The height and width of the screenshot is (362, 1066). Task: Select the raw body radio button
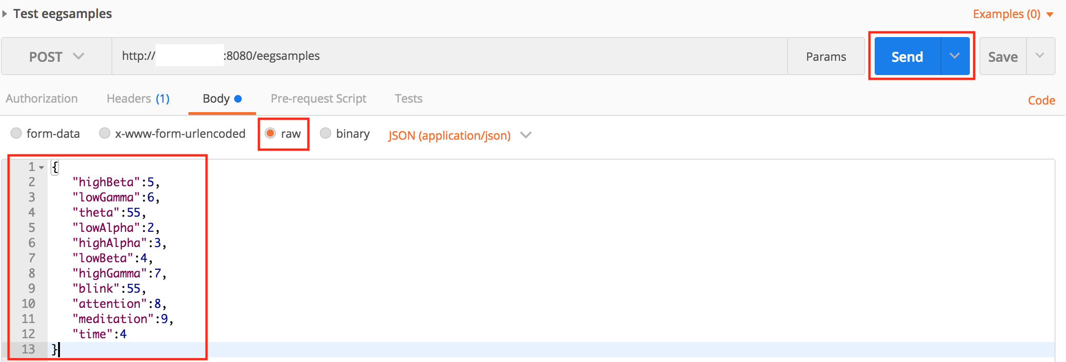pos(270,133)
